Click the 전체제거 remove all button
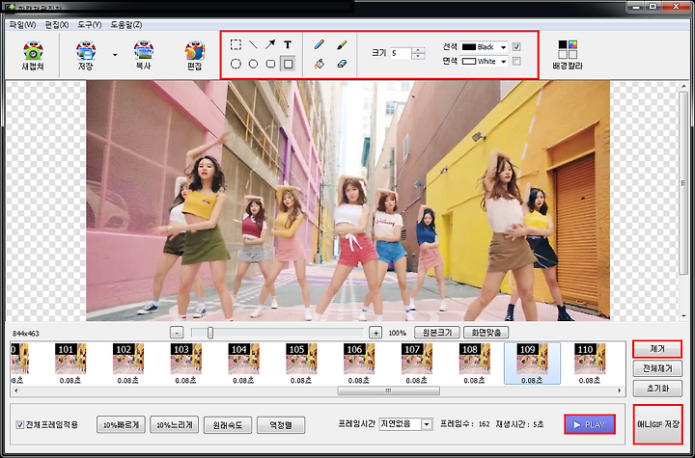This screenshot has height=458, width=695. [657, 368]
